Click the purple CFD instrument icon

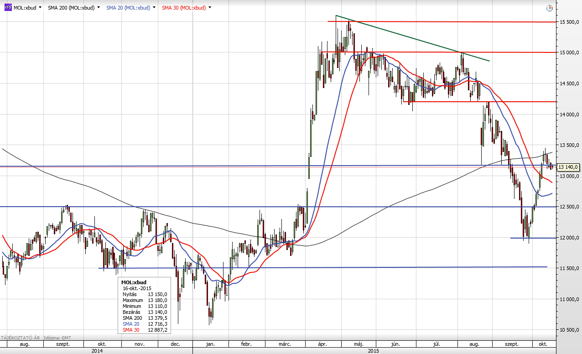click(8, 8)
